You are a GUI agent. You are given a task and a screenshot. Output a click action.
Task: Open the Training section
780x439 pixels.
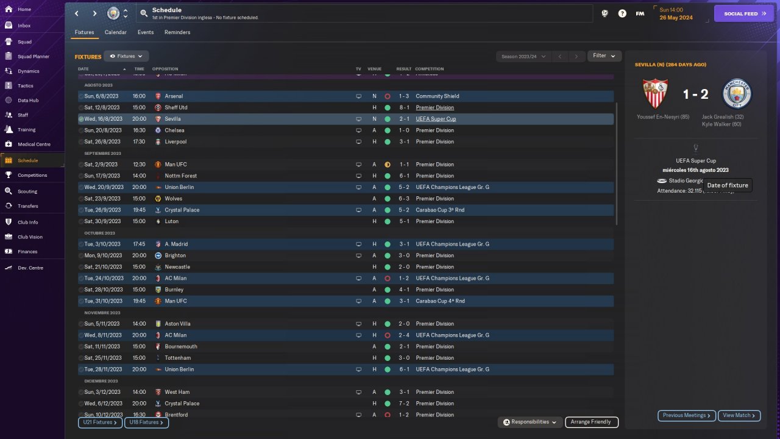click(x=32, y=130)
